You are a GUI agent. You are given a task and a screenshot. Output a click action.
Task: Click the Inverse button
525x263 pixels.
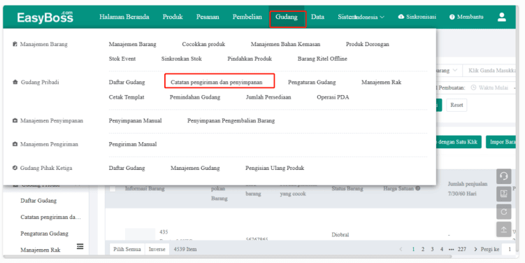click(x=157, y=249)
